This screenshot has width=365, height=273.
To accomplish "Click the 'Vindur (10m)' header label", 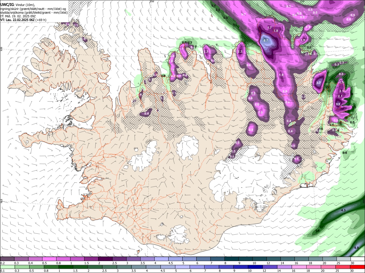I will (25, 5).
